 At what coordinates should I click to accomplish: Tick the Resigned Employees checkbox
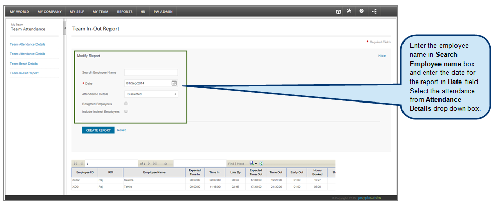126,104
